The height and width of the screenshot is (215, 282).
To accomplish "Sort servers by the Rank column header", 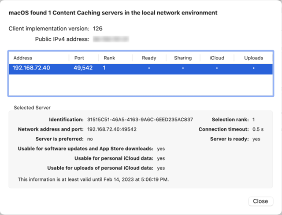I will pyautogui.click(x=109, y=58).
